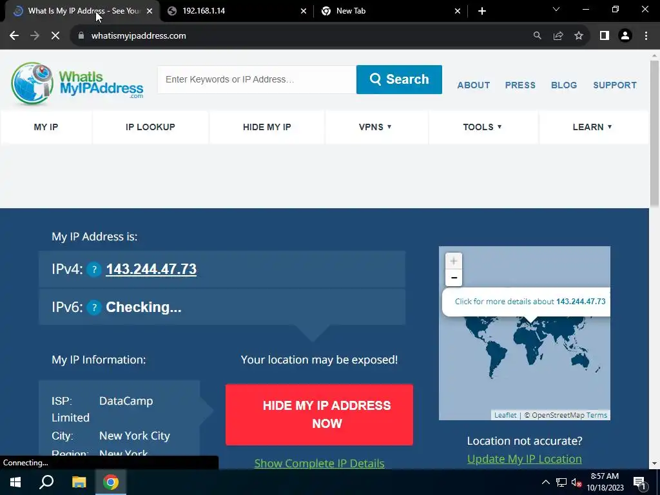Open Show Complete IP Details link
This screenshot has width=660, height=495.
(x=319, y=463)
